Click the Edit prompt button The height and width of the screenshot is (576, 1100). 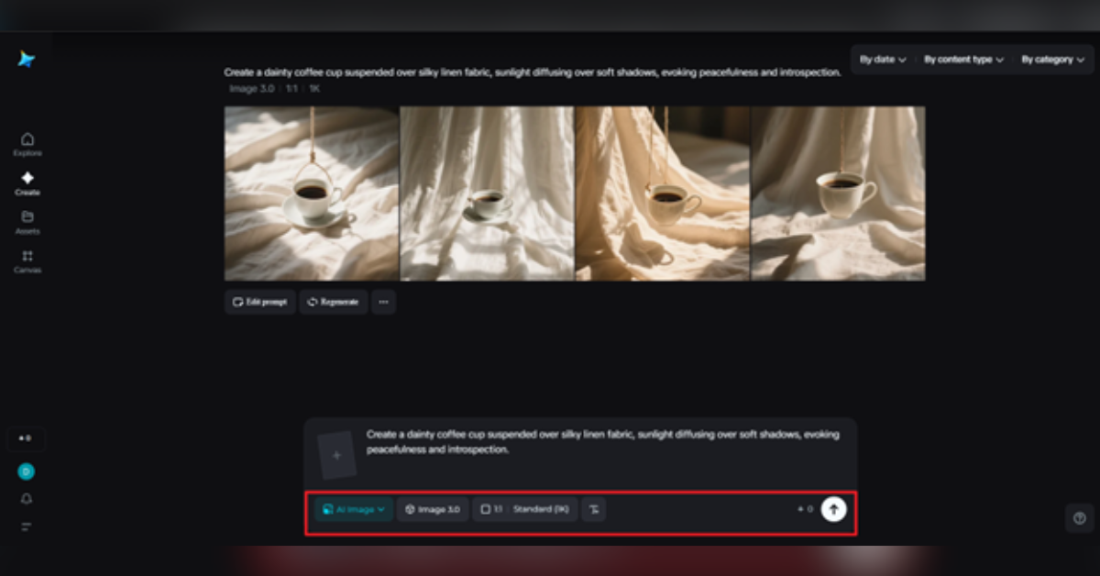(x=260, y=302)
